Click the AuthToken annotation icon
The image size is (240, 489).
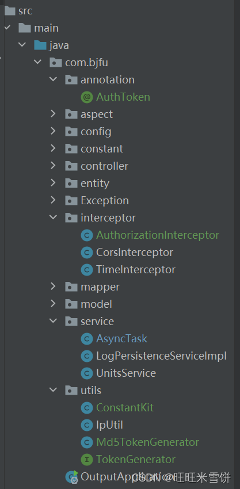pos(87,97)
